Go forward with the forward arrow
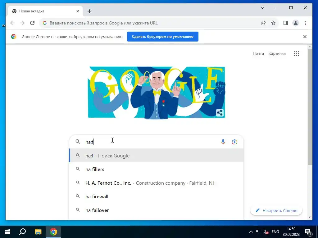The height and width of the screenshot is (238, 318). (22, 23)
